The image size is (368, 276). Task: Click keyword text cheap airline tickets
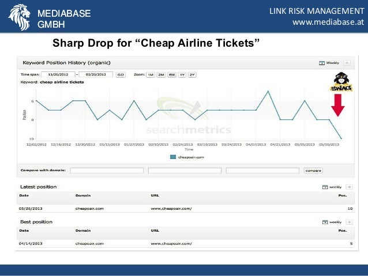(62, 82)
